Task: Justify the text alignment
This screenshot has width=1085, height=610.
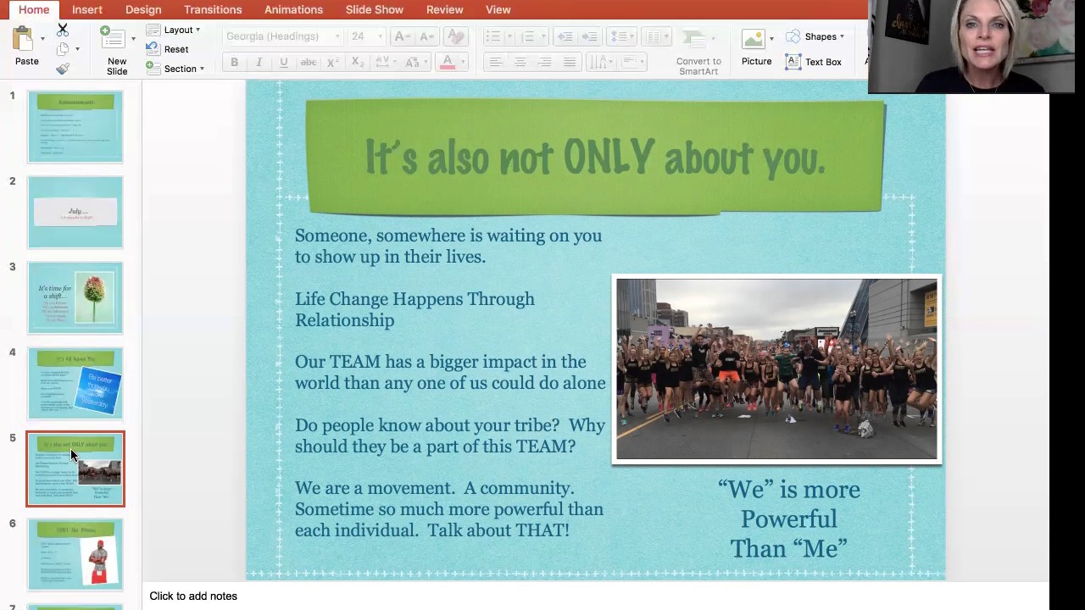Action: pos(570,62)
